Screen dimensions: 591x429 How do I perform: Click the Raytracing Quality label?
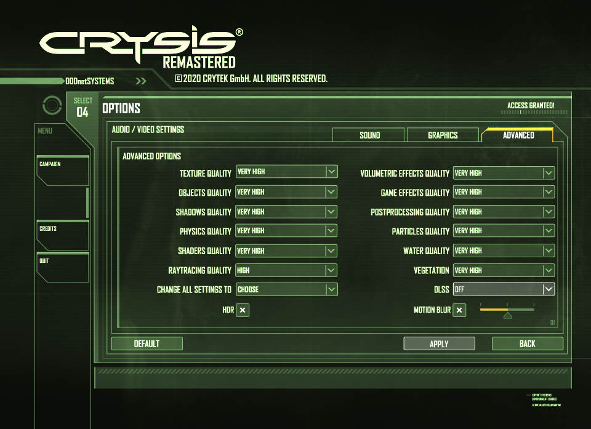pos(199,270)
